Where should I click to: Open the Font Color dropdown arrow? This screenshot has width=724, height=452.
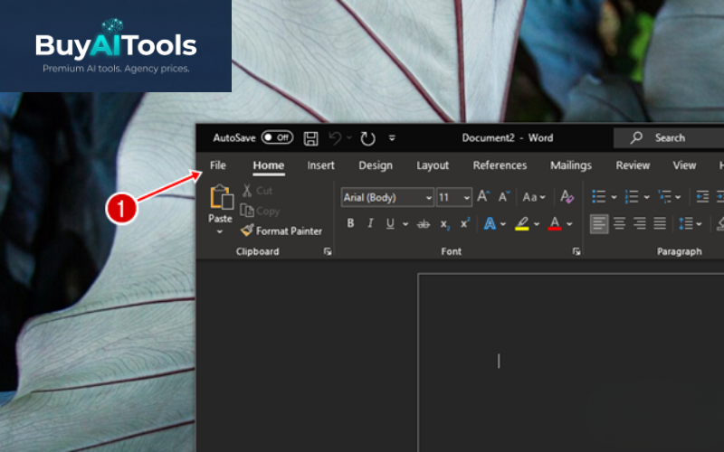570,224
